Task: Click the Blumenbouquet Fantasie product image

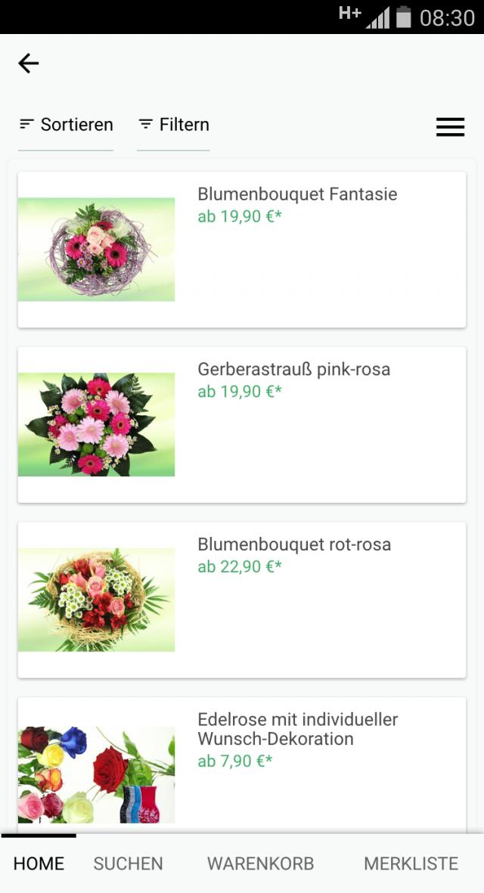Action: (x=96, y=249)
